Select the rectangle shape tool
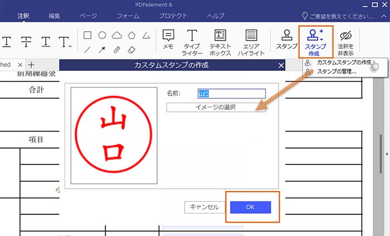 pos(87,35)
